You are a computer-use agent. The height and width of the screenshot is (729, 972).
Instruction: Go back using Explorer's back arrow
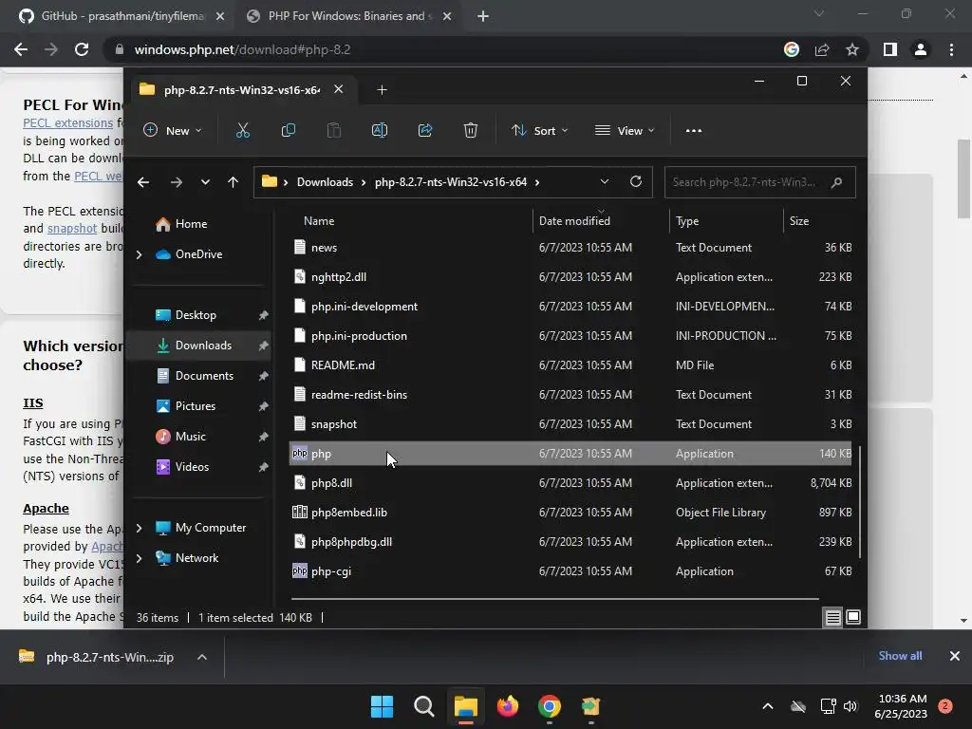[x=143, y=182]
